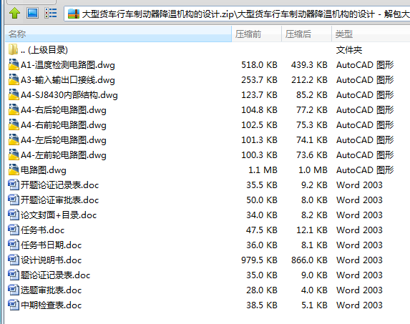Select file name A4-右后轮电路图.dwg
Image resolution: width=410 pixels, height=324 pixels.
[64, 110]
